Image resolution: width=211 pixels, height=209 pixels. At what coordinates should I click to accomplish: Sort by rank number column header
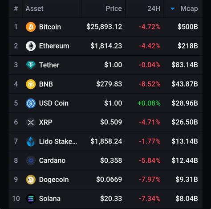[x=16, y=8]
